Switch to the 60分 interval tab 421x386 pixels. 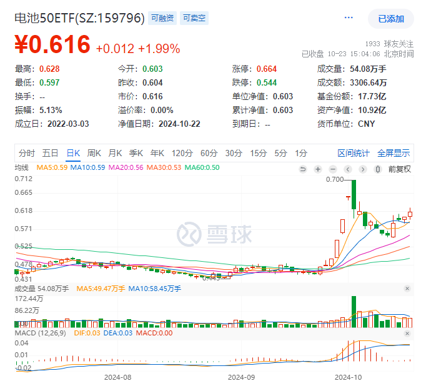[x=209, y=153]
